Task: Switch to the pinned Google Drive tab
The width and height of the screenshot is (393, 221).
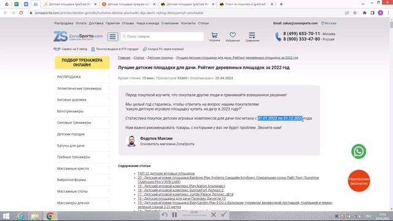Action: click(x=7, y=4)
